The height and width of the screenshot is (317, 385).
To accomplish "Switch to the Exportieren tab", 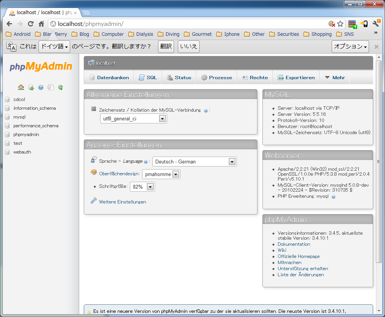I will click(x=296, y=77).
